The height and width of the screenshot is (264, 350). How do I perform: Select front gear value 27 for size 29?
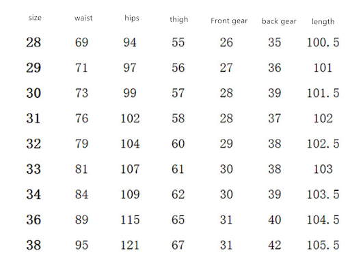pos(226,68)
